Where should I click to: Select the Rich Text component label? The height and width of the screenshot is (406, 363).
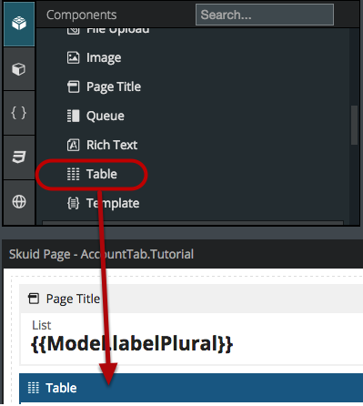click(x=112, y=145)
